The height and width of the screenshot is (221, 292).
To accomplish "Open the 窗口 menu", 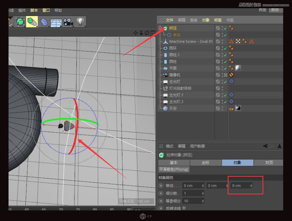I will [x=46, y=10].
